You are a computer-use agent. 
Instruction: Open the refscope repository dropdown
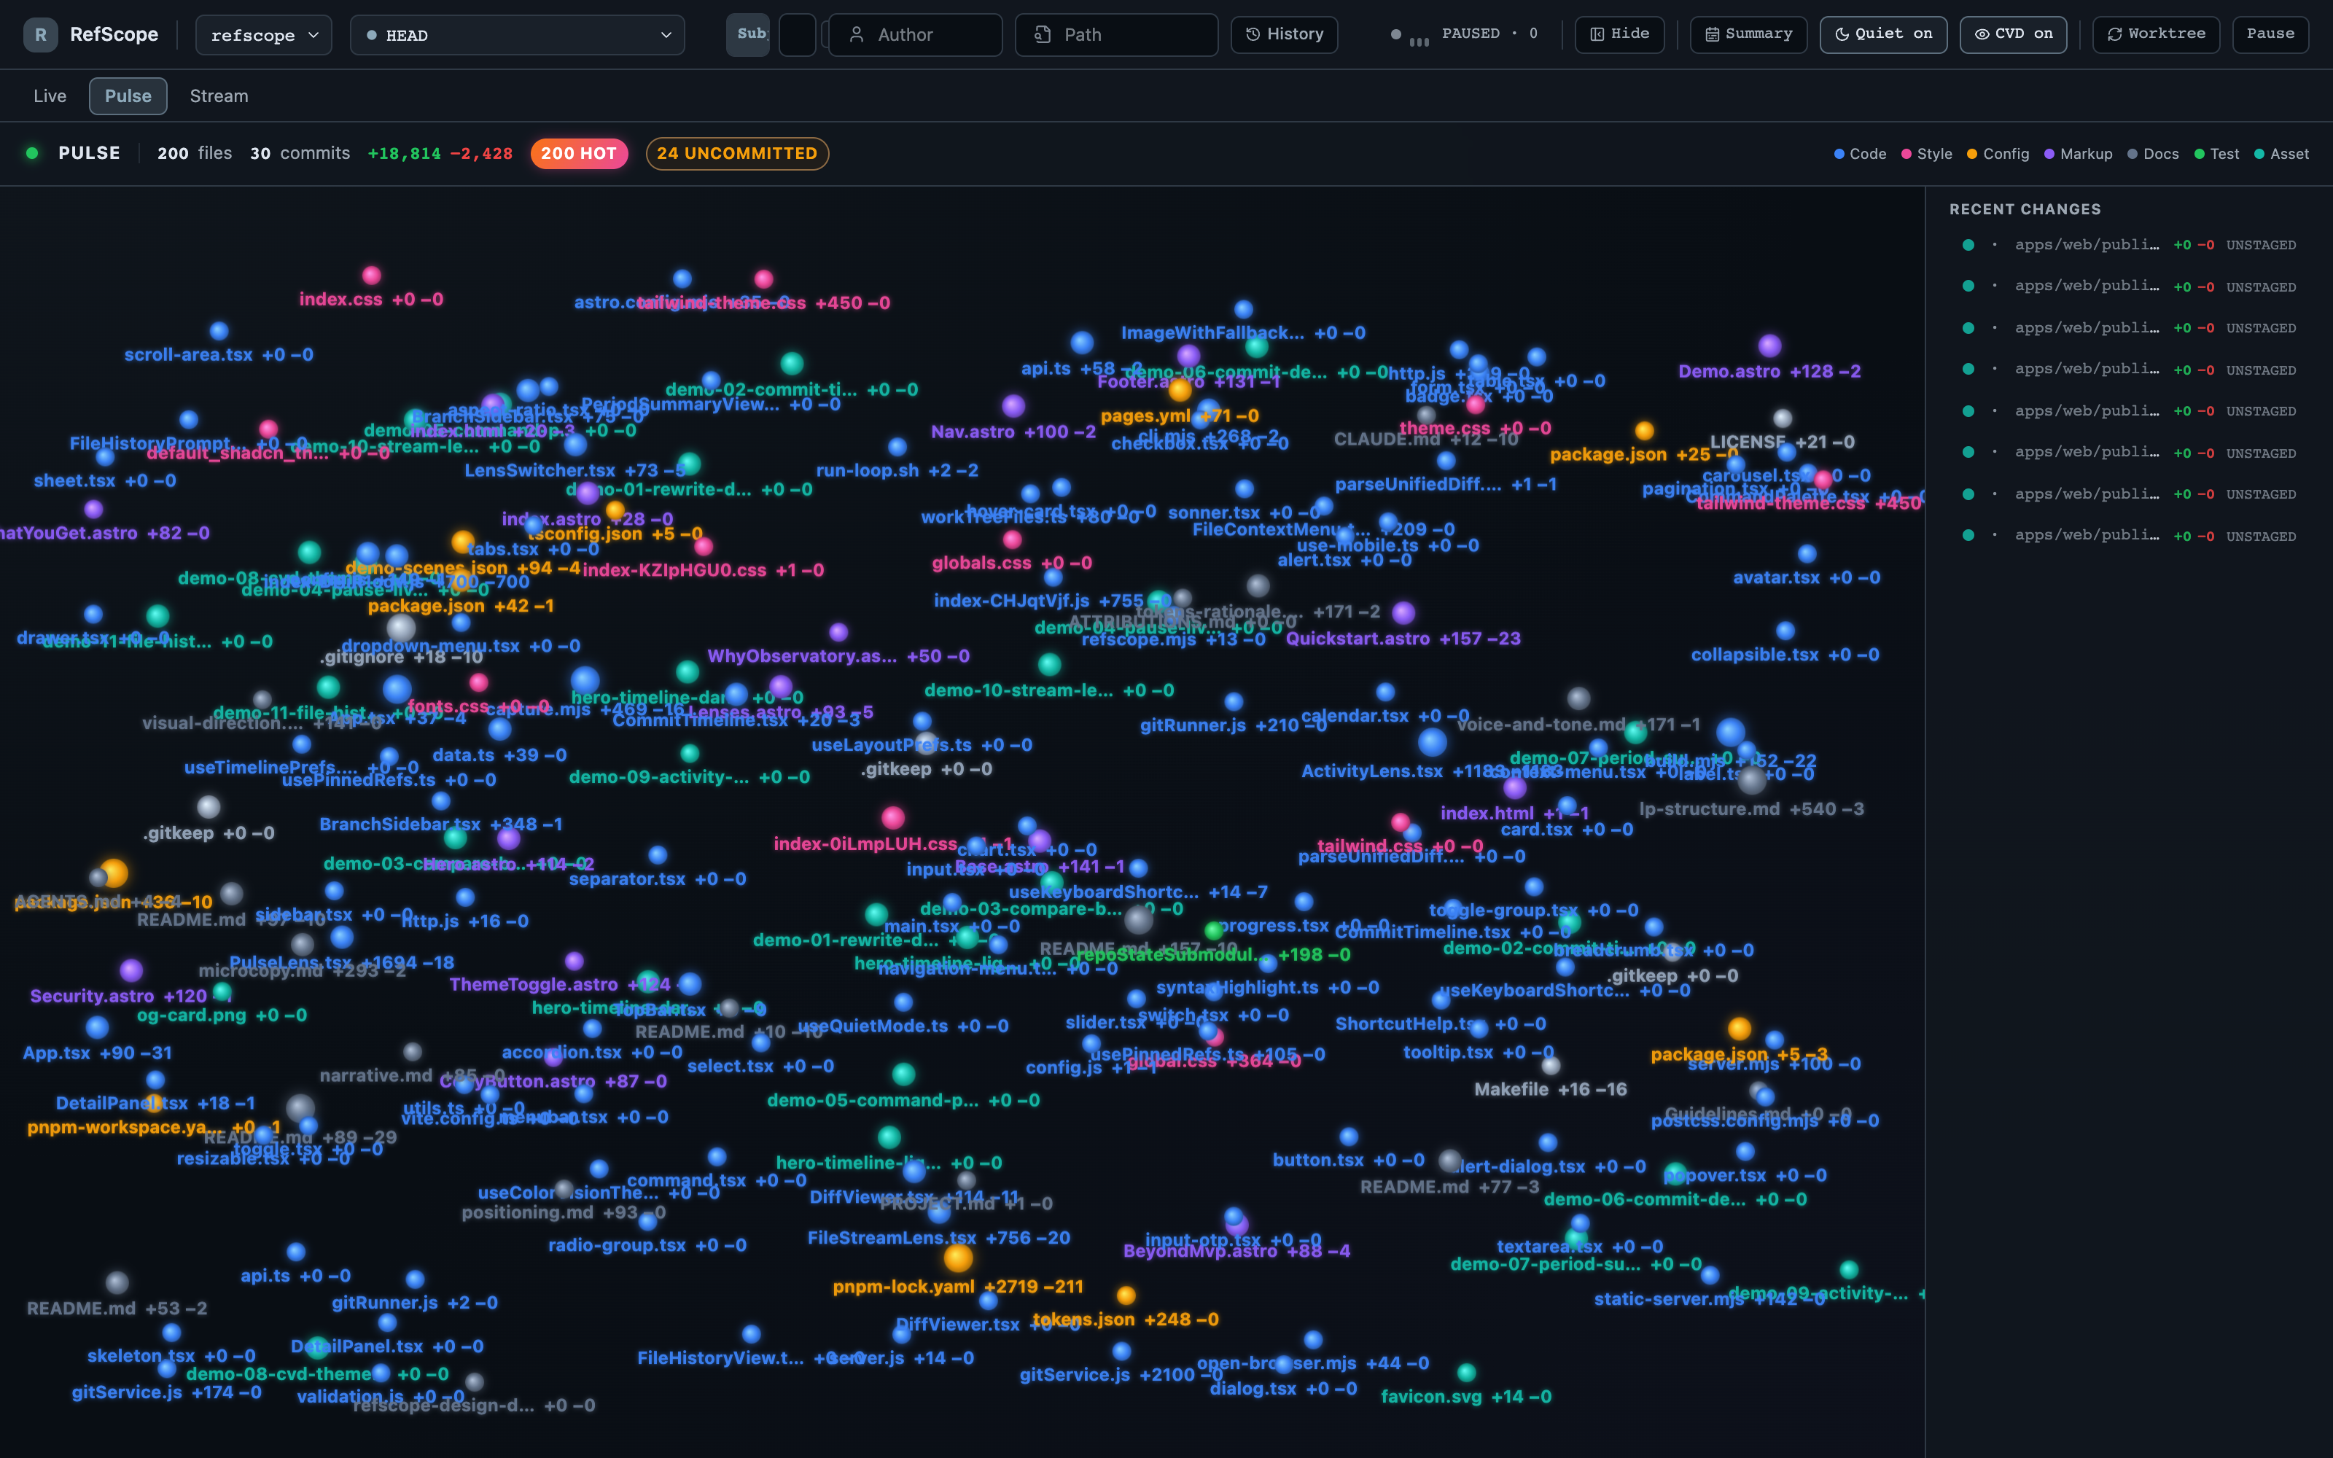click(264, 35)
